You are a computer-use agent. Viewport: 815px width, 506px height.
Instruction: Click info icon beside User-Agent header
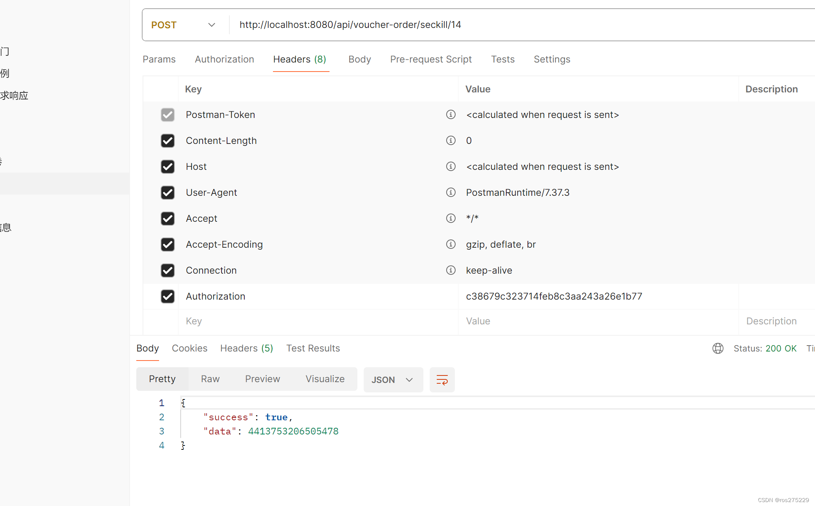(x=451, y=192)
